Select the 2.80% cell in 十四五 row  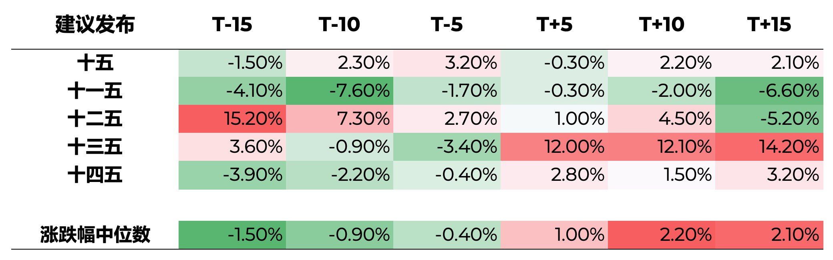(554, 175)
